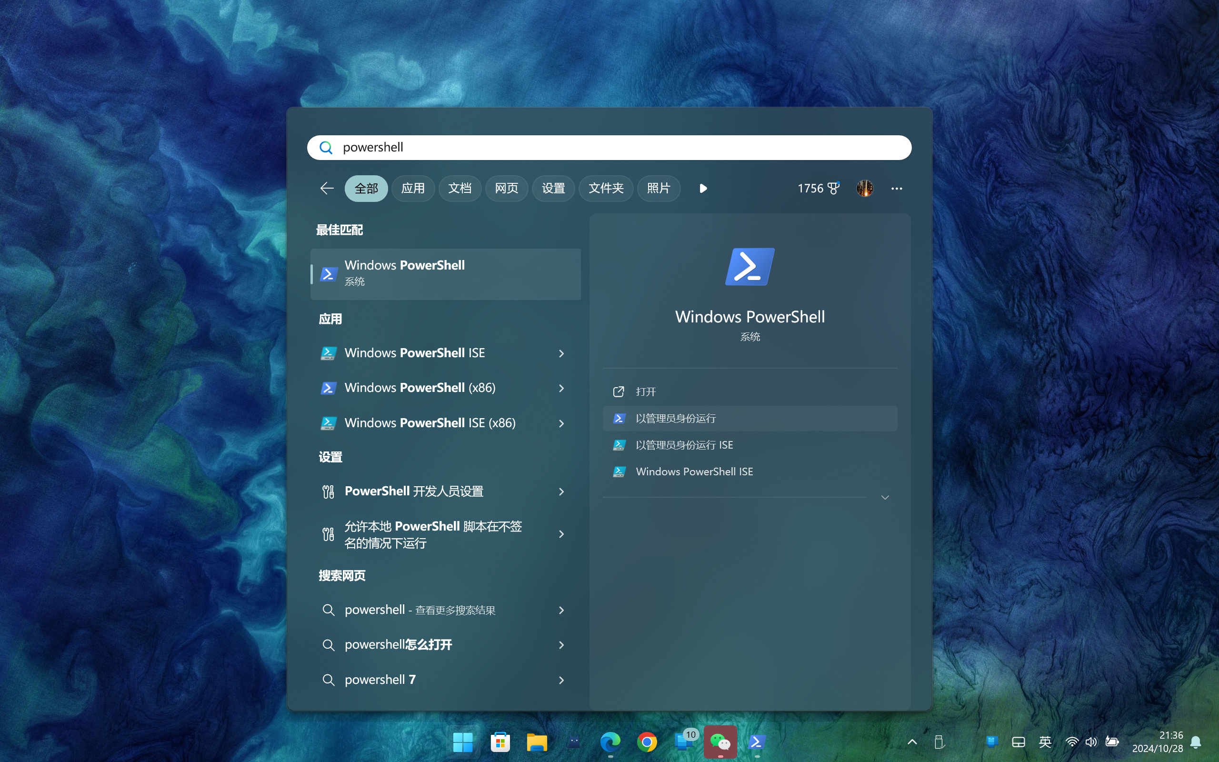Open clock showing 21:36 2024/10/28

click(1158, 742)
